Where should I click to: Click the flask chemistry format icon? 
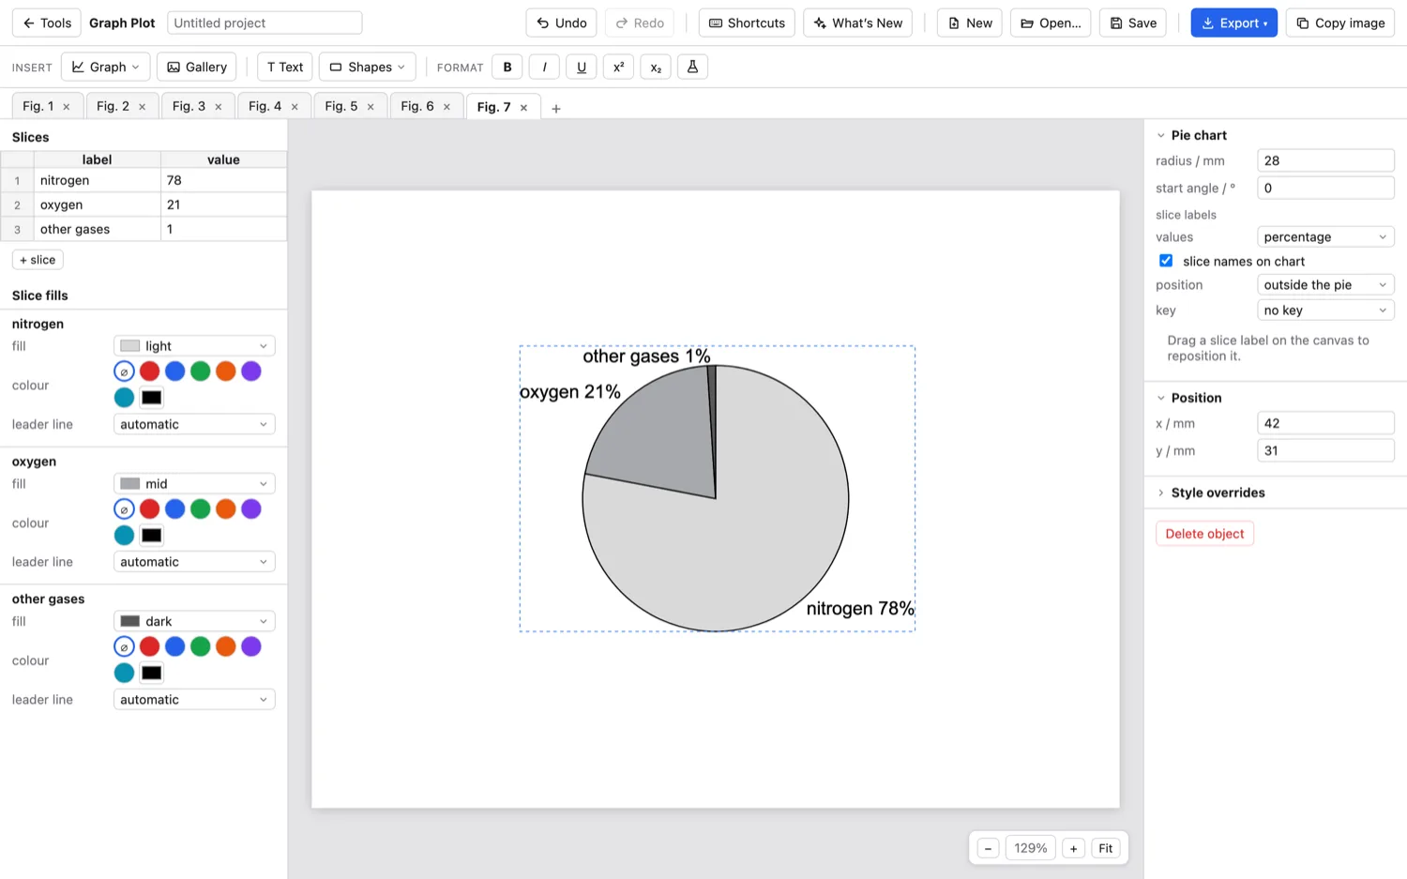coord(692,67)
